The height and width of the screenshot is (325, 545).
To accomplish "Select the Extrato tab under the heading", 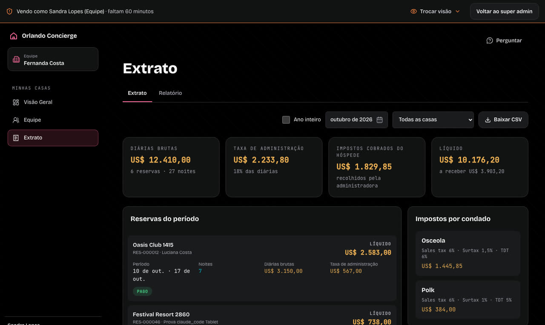I will pos(137,93).
